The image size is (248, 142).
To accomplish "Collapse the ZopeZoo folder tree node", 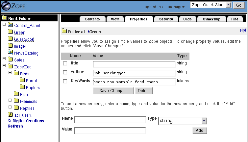I will tap(4, 66).
